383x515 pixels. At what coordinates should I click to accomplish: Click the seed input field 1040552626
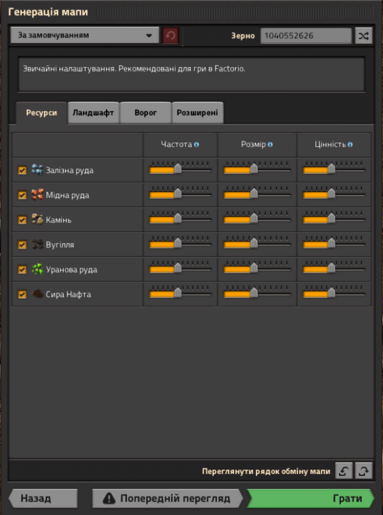306,36
